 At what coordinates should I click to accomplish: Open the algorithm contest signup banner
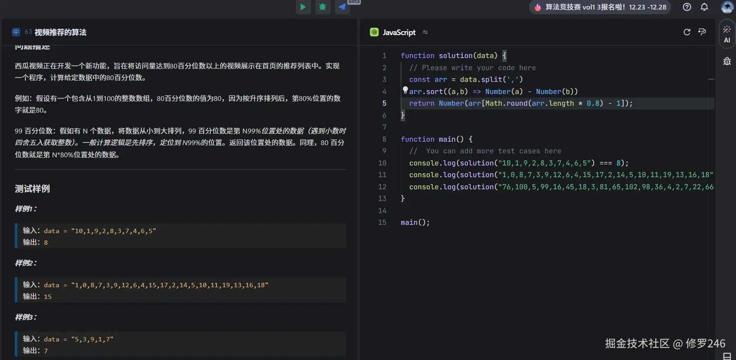point(600,7)
